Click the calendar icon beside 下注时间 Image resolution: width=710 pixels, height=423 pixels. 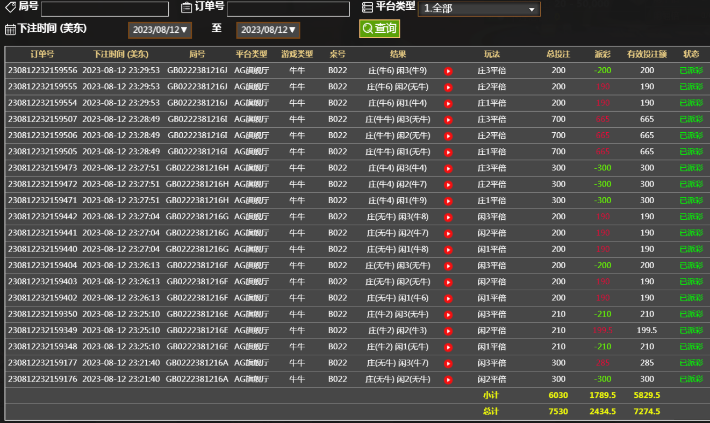click(10, 29)
